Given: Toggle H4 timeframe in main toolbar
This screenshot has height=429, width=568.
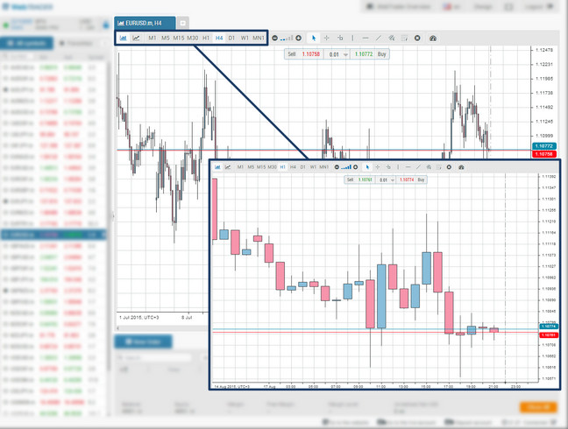Looking at the screenshot, I should point(219,39).
